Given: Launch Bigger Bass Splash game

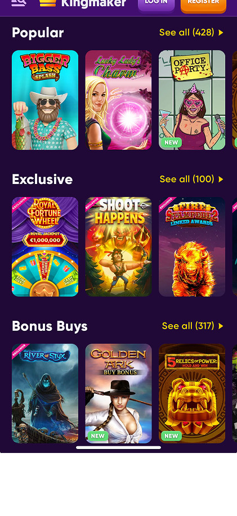Looking at the screenshot, I should [x=45, y=100].
